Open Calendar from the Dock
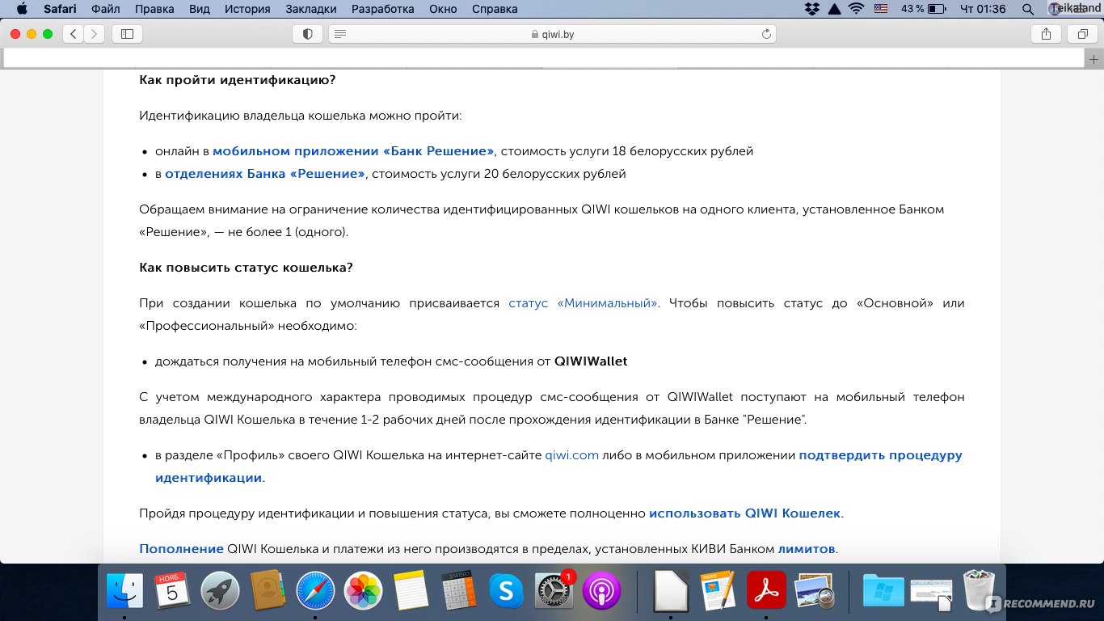The image size is (1104, 621). [172, 591]
